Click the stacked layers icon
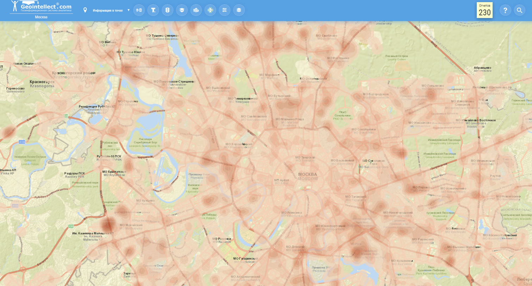532x286 pixels. [x=239, y=10]
